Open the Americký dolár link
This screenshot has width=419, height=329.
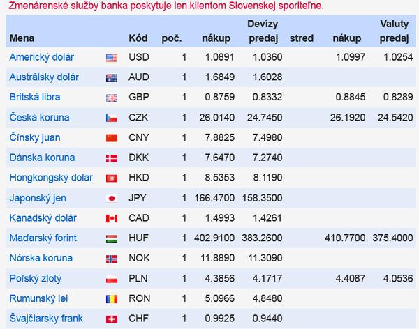[x=42, y=57]
